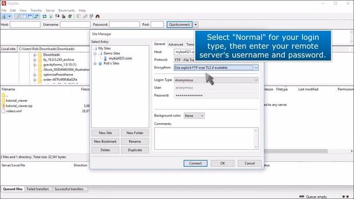Open the directory listing filters icon

click(x=79, y=16)
